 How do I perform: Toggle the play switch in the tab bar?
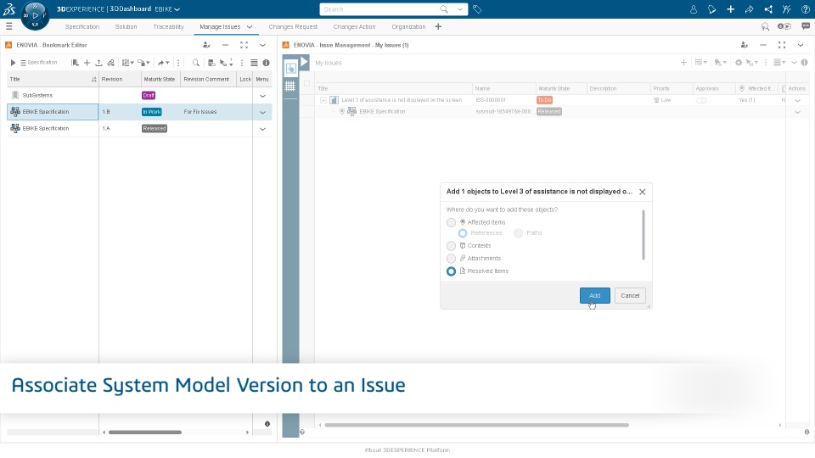coord(784,26)
